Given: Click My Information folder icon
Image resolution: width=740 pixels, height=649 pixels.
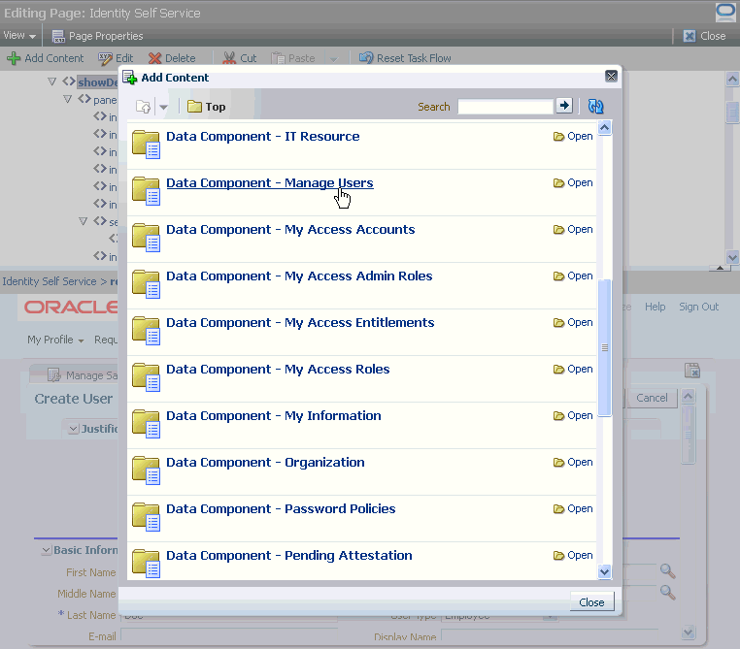Looking at the screenshot, I should click(x=146, y=424).
